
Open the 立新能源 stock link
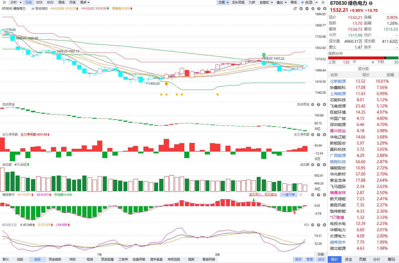tap(338, 81)
